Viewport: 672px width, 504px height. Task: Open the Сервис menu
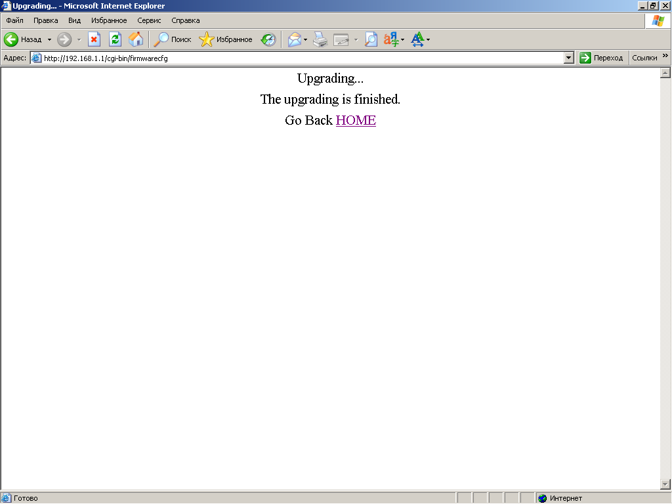149,20
